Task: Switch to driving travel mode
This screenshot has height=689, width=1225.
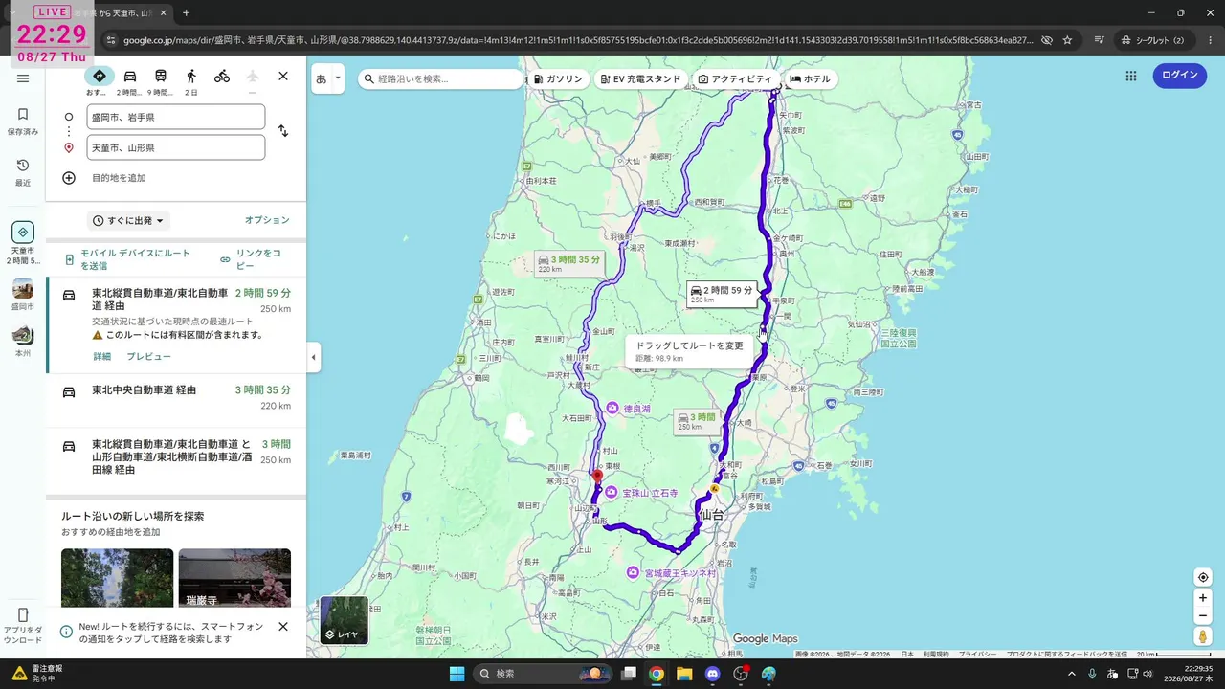Action: point(130,76)
